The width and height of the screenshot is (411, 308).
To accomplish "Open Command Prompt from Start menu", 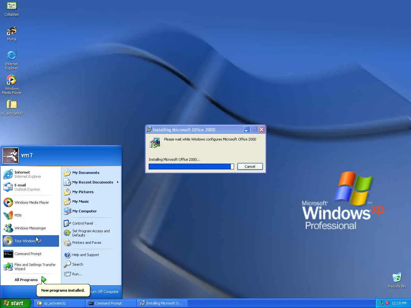I will [x=31, y=254].
